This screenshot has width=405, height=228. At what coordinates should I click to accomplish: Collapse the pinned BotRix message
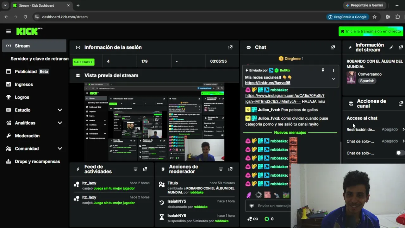point(333,79)
